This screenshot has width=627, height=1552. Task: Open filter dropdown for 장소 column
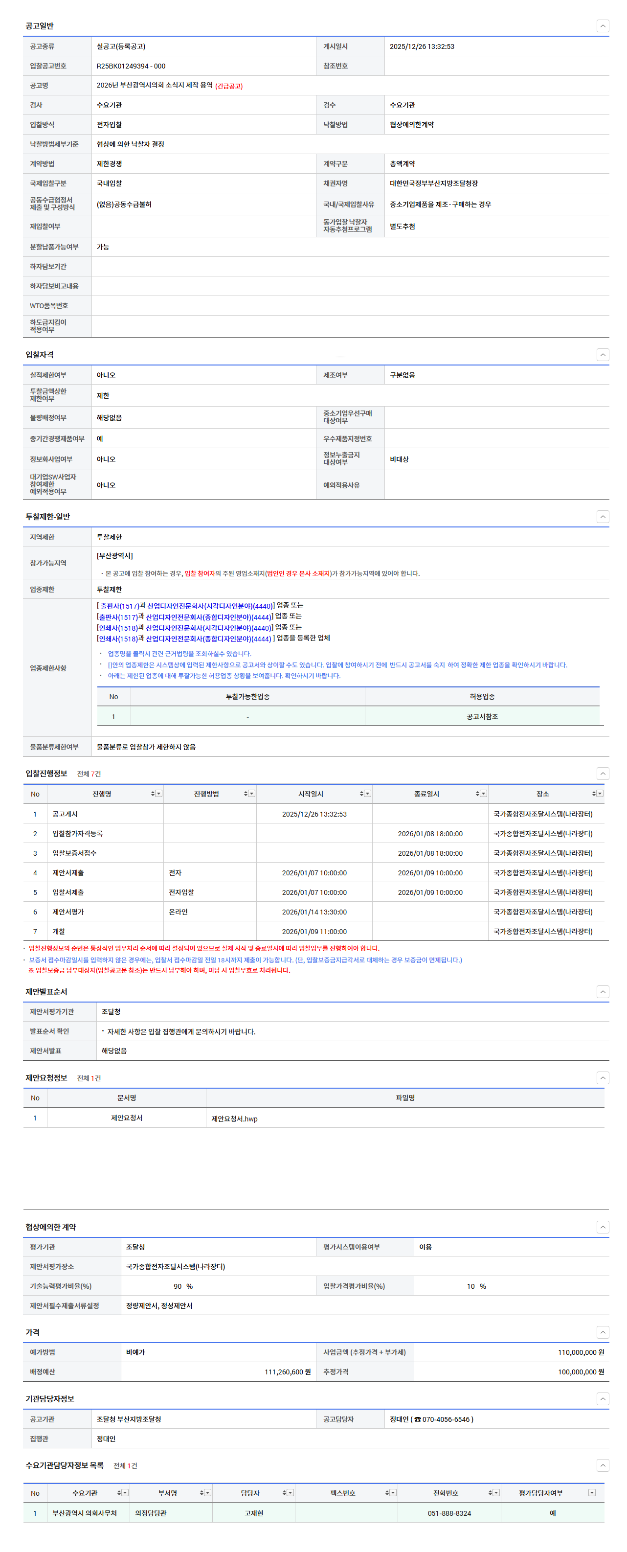[x=600, y=794]
